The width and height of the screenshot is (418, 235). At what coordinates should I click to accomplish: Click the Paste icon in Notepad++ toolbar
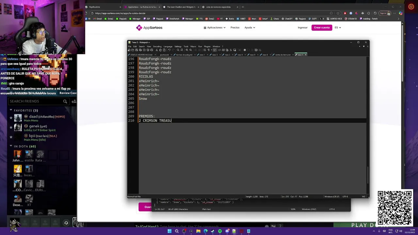[x=164, y=50]
